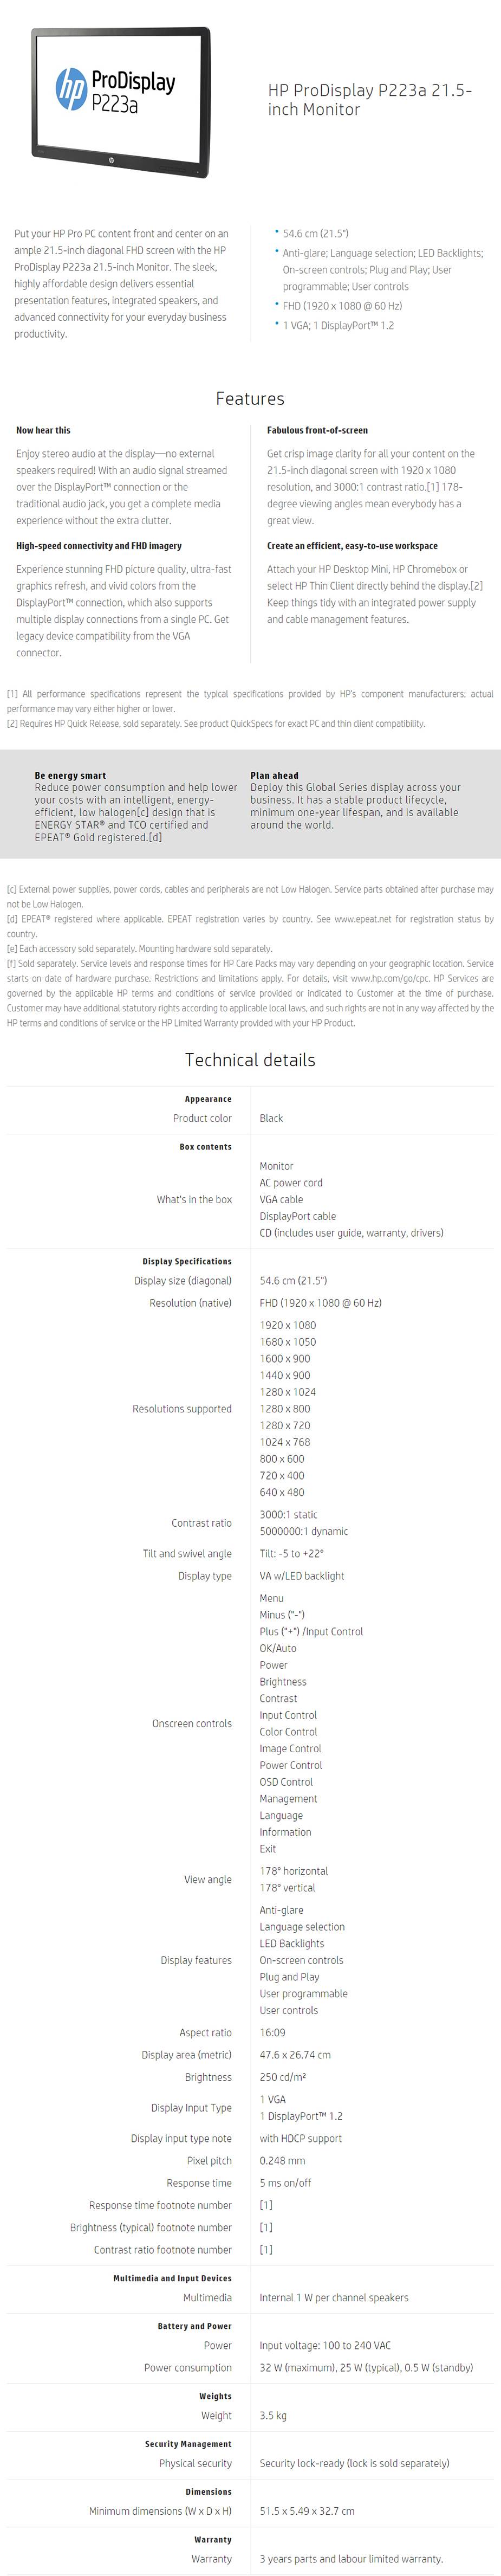
Task: Click the Box contents section label
Action: coord(205,1147)
